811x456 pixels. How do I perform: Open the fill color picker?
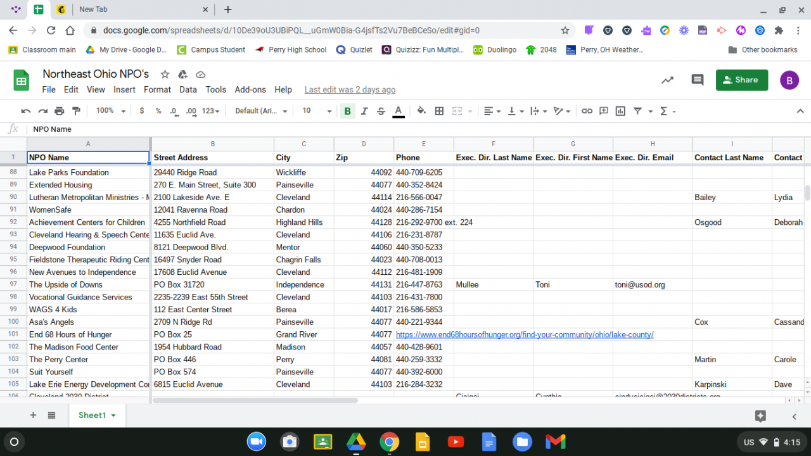pyautogui.click(x=421, y=111)
